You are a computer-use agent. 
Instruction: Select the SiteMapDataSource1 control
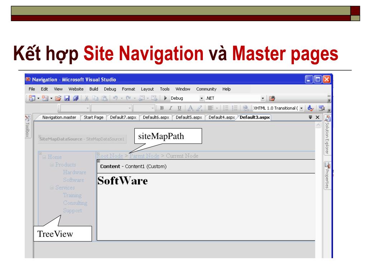(x=82, y=139)
